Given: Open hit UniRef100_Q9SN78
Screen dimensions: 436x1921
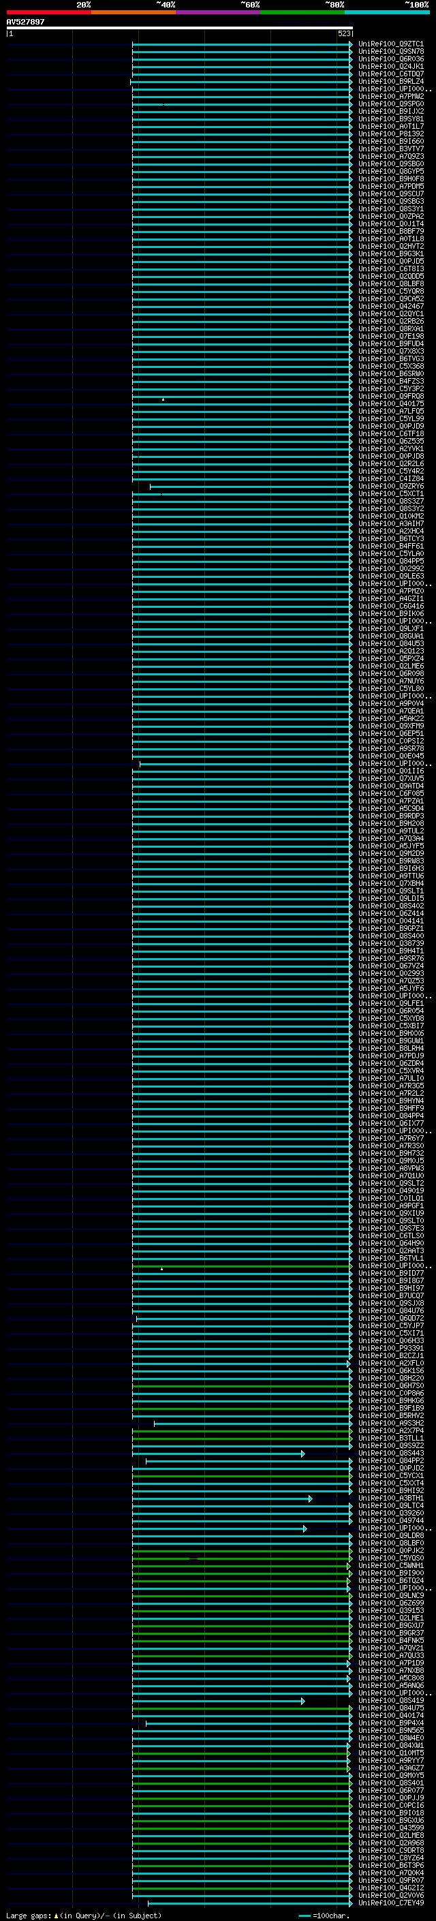Looking at the screenshot, I should click(391, 52).
